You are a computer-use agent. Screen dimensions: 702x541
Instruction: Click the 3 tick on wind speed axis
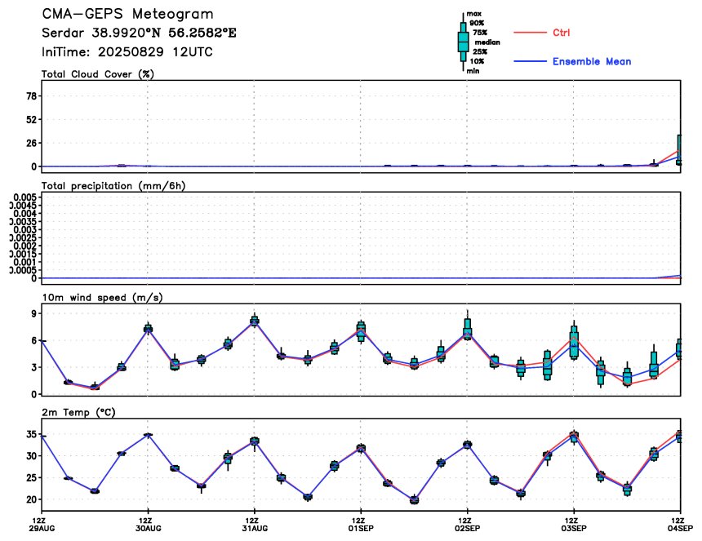(33, 367)
